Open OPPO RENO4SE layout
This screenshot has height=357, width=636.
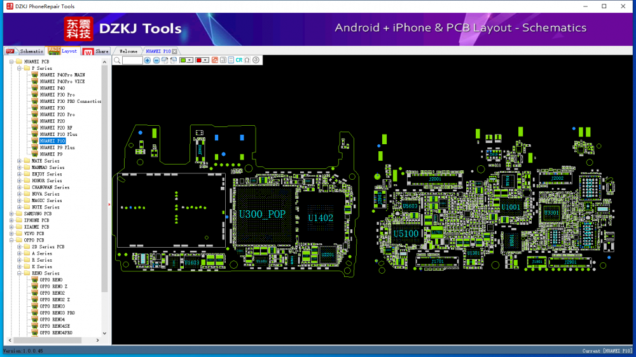[55, 327]
